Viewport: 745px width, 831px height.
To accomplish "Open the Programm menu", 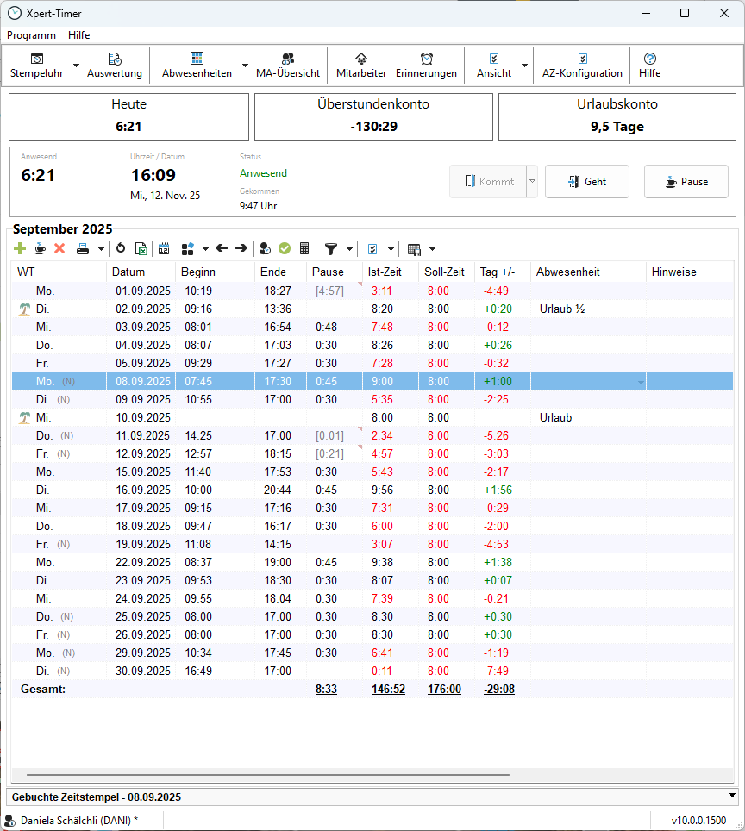I will [x=31, y=35].
